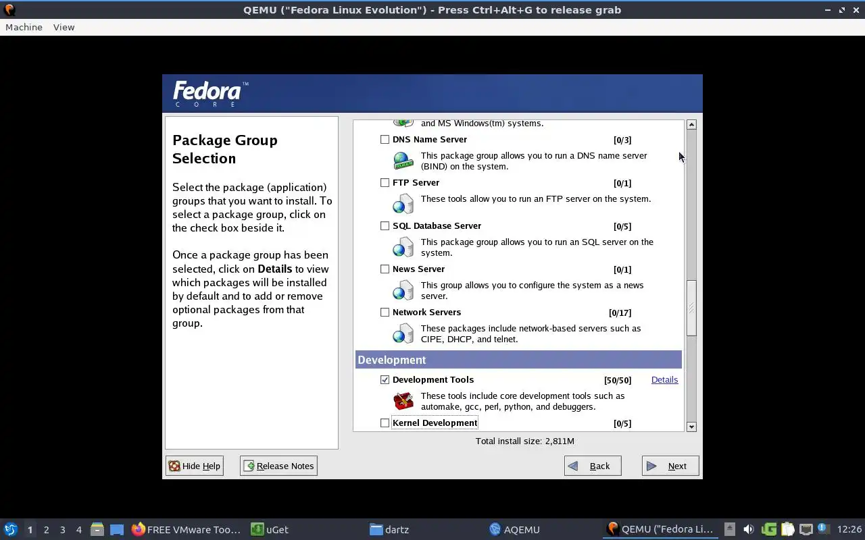The image size is (865, 540).
Task: Click Hide Help button
Action: [x=195, y=466]
